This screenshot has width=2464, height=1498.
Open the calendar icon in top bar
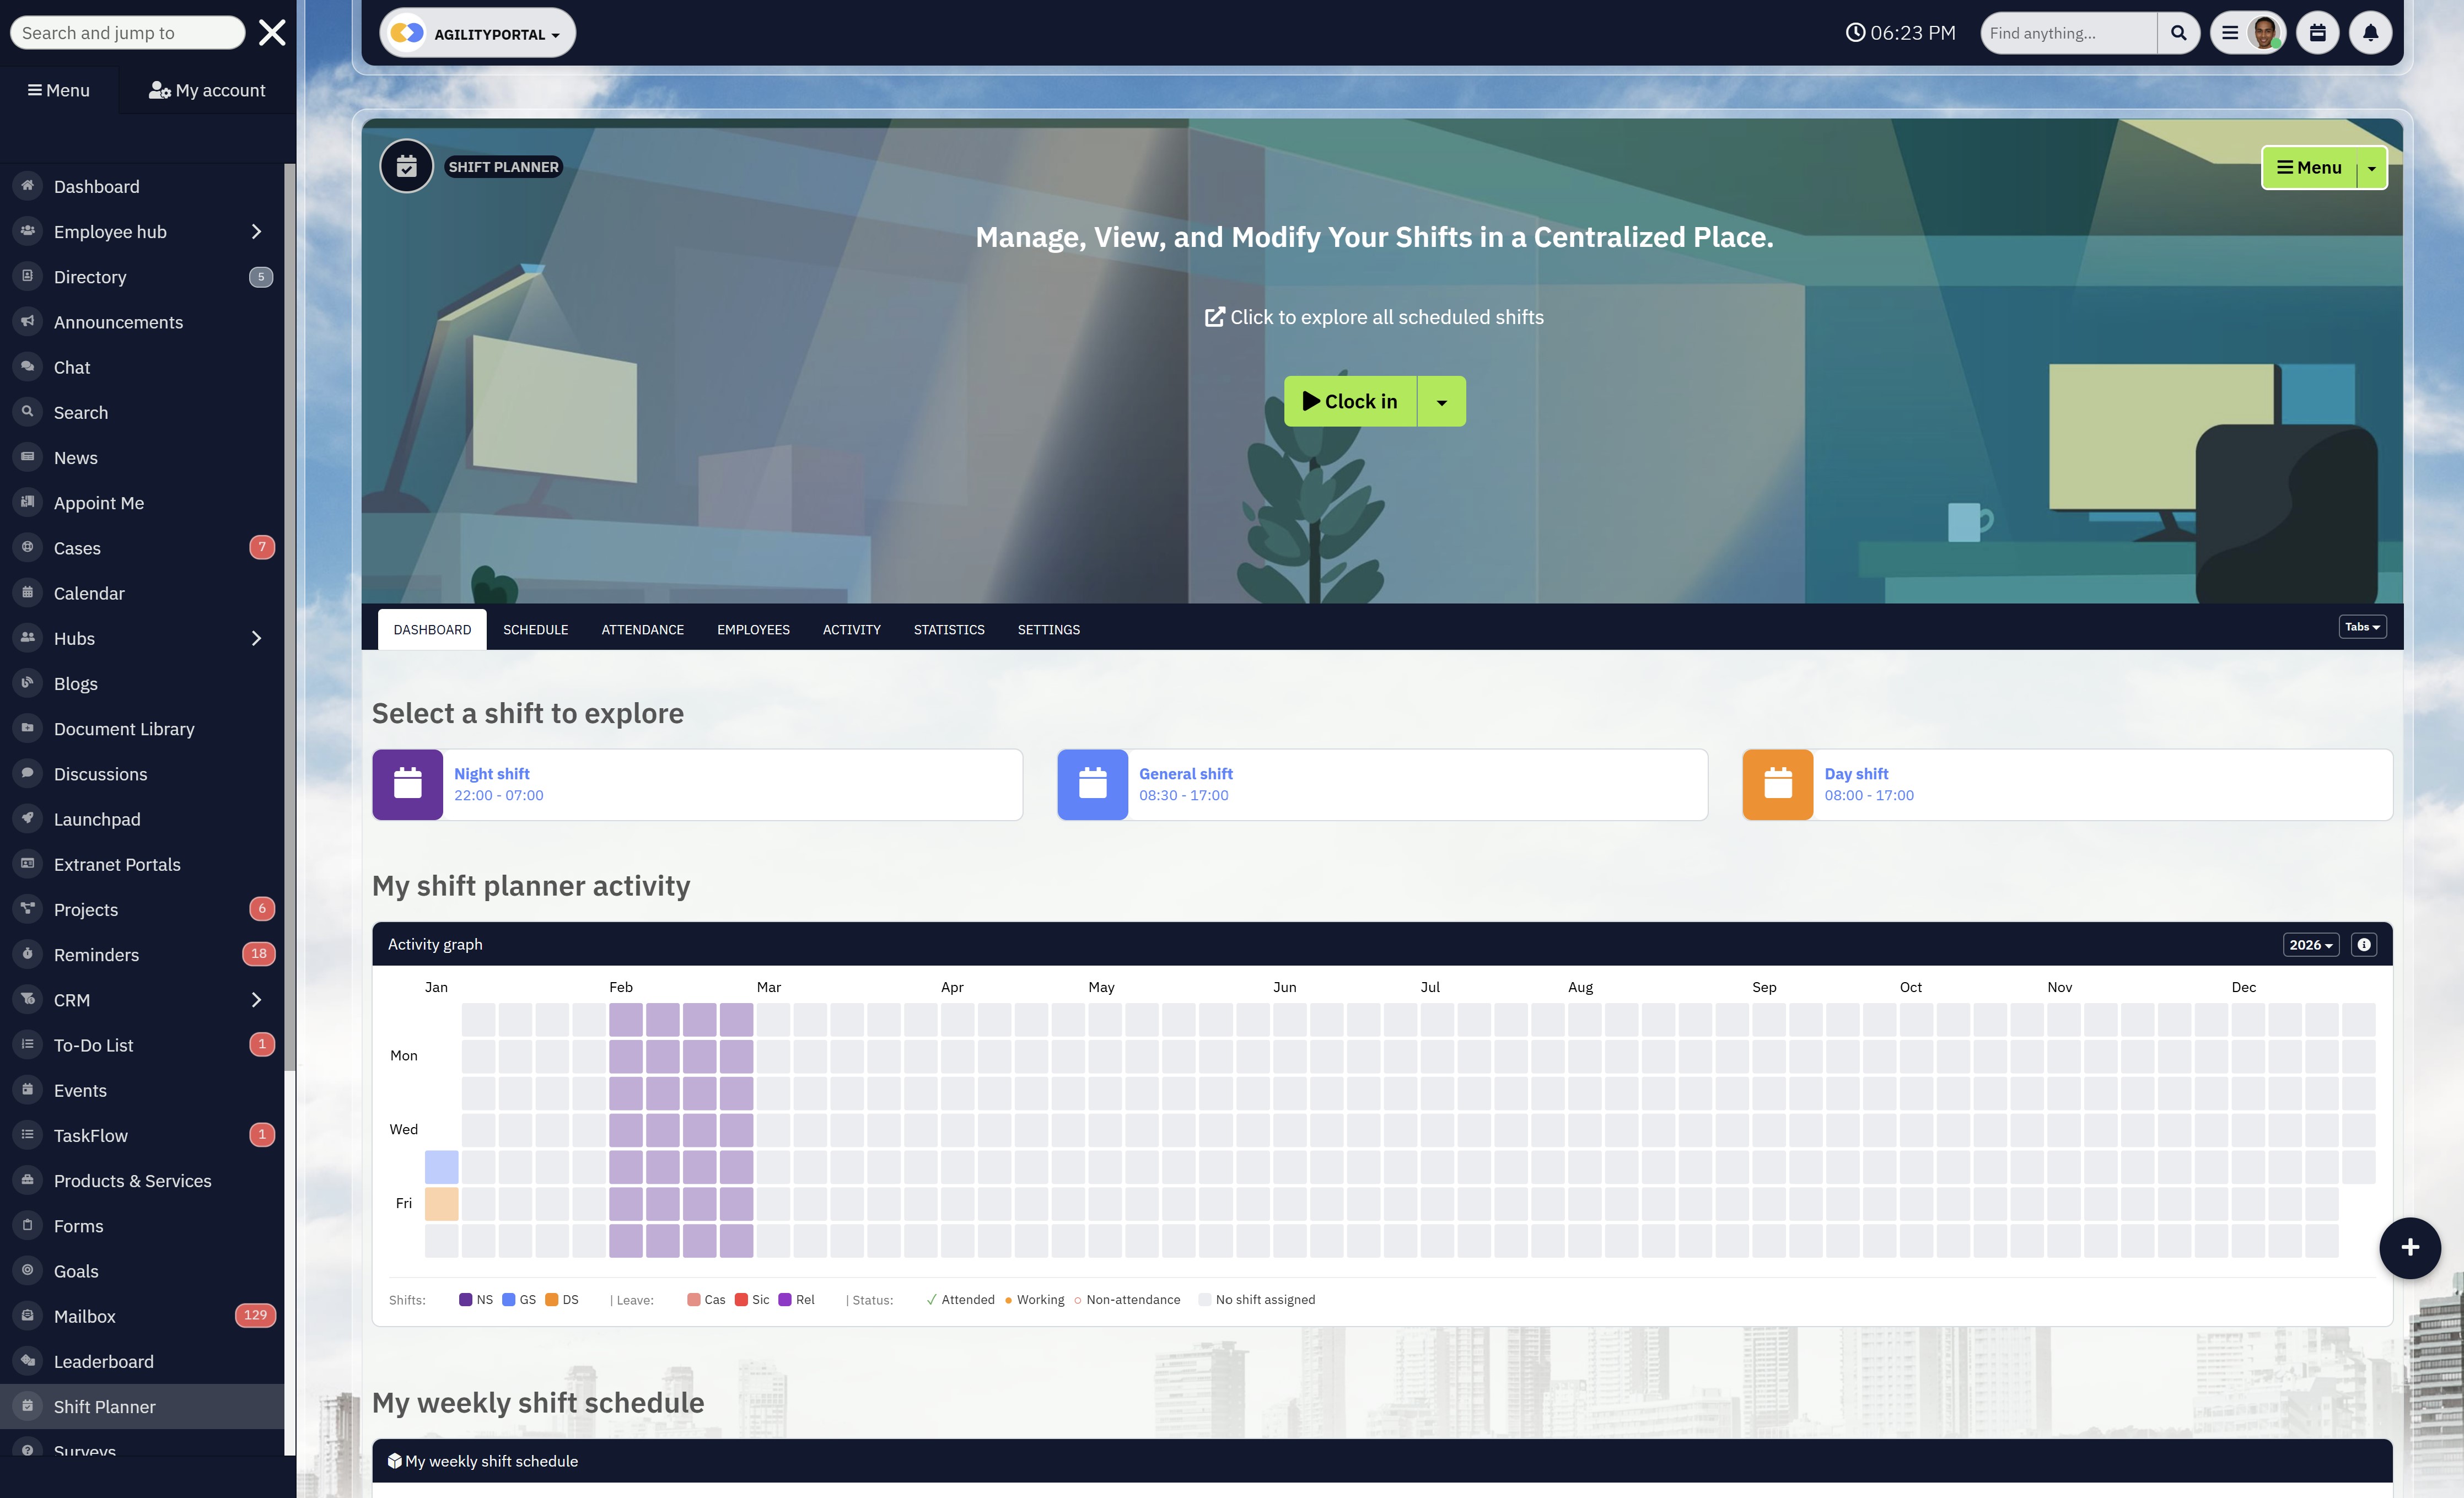(2317, 33)
